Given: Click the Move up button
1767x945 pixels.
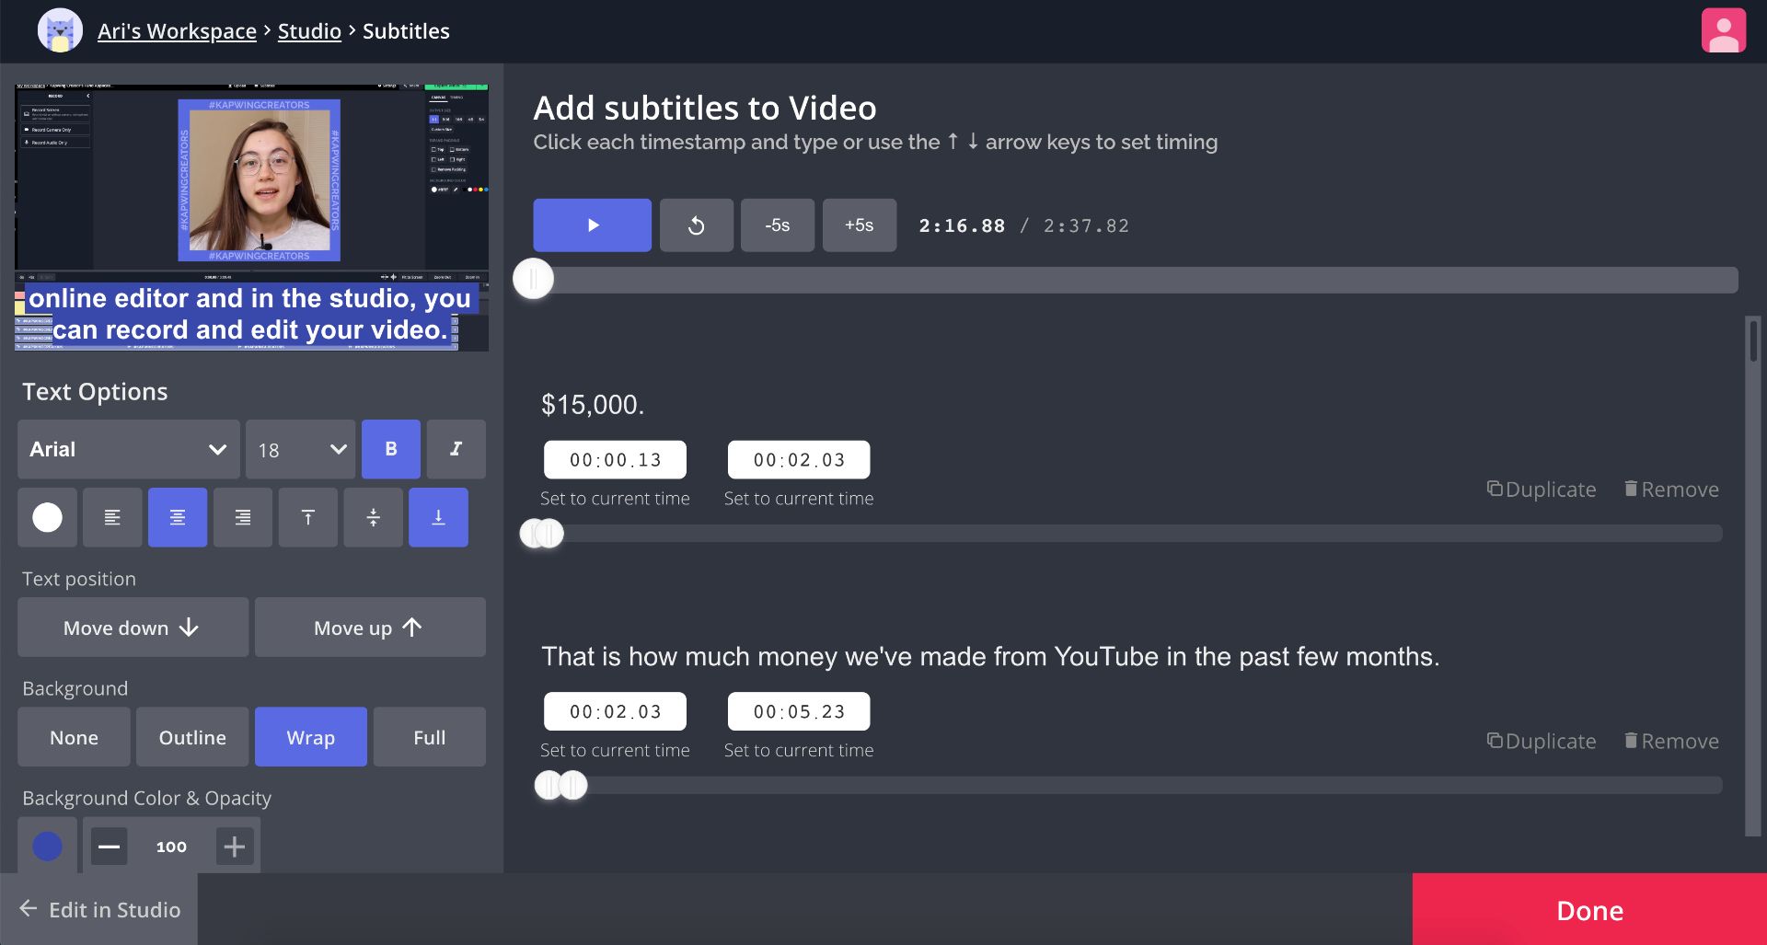Looking at the screenshot, I should [370, 628].
